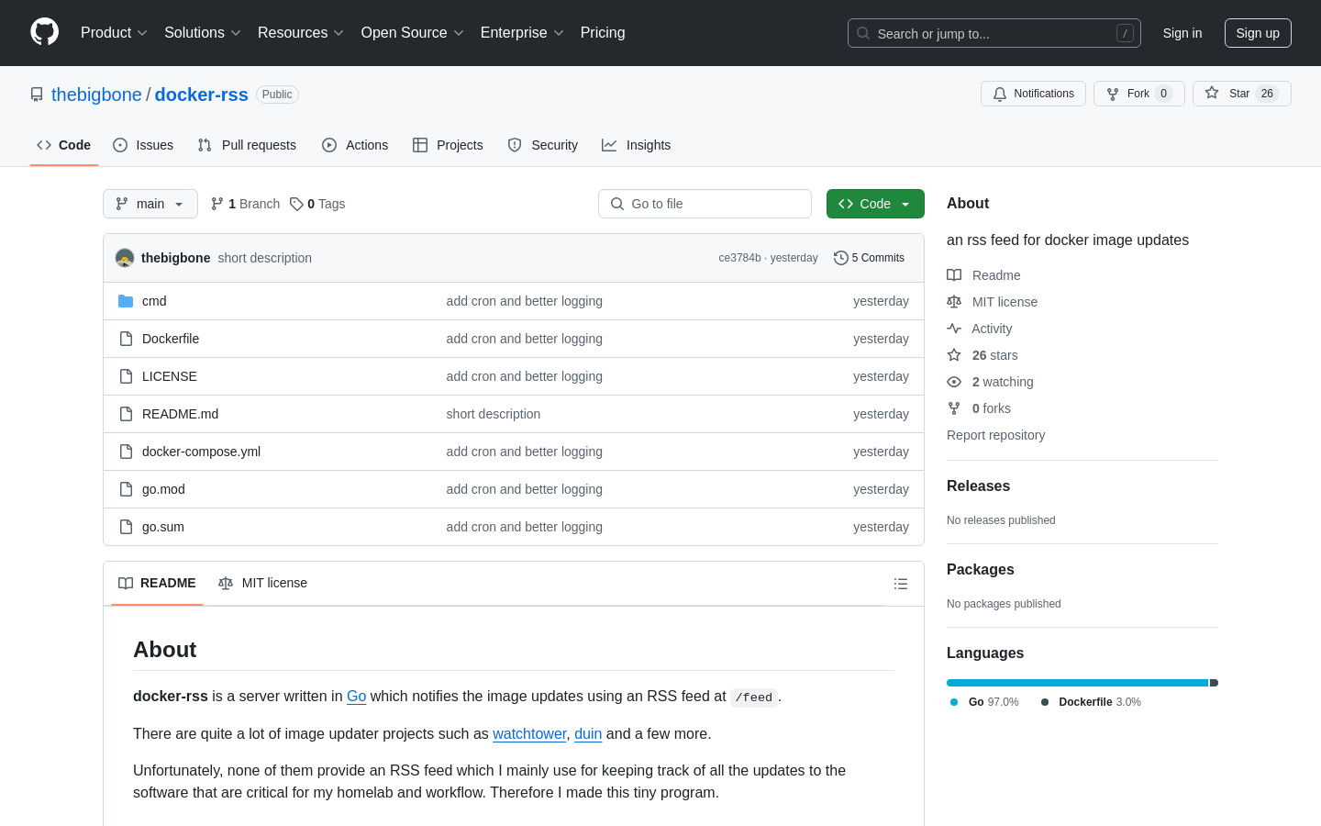Image resolution: width=1321 pixels, height=826 pixels.
Task: Click the search magnifier icon in header
Action: 863,33
